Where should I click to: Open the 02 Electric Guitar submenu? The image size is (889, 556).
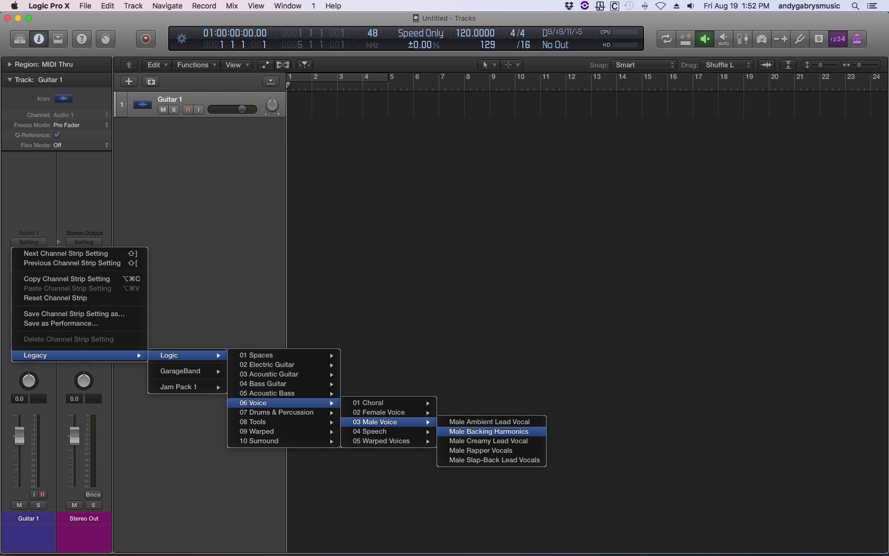(284, 365)
